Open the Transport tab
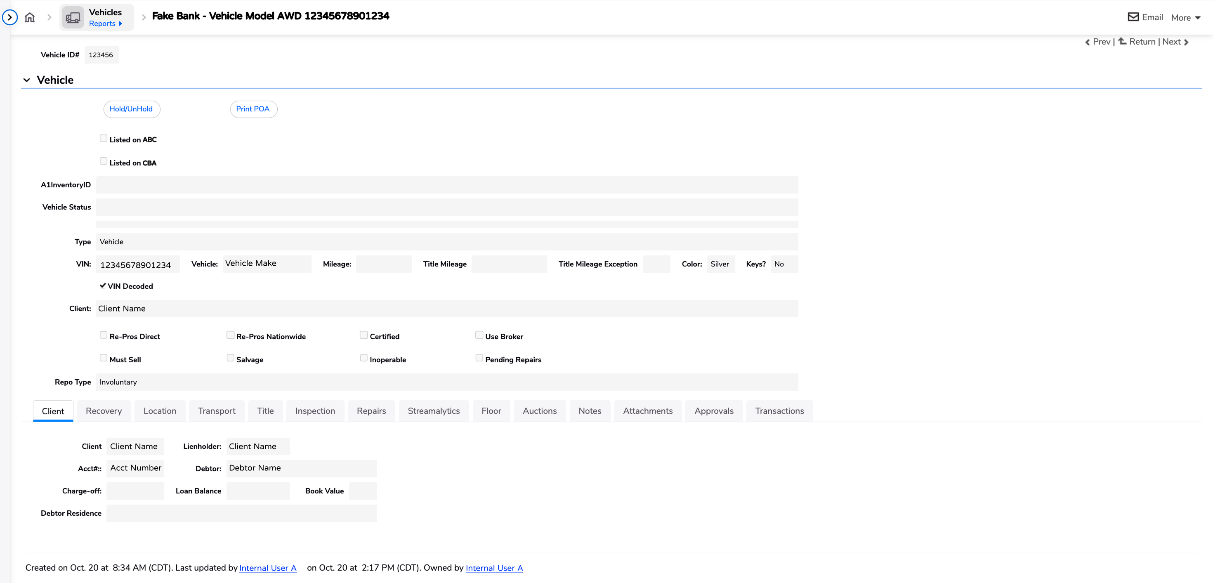This screenshot has height=583, width=1213. (217, 411)
